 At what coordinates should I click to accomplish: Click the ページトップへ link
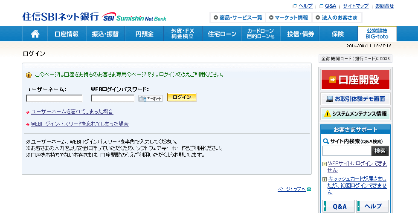point(292,189)
